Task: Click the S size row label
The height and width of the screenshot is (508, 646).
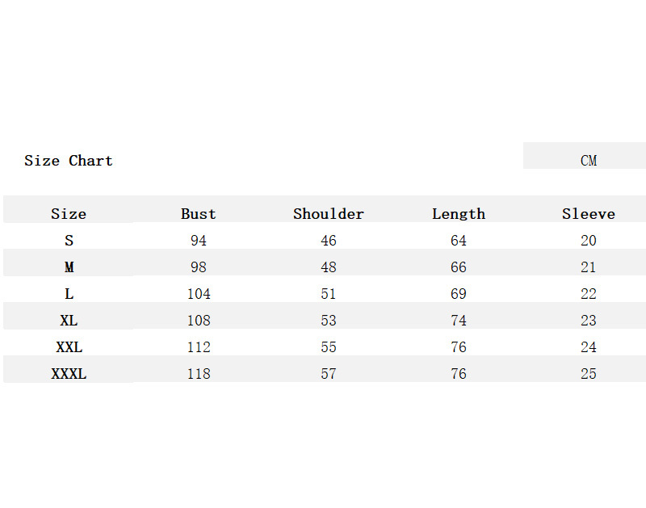Action: [69, 241]
